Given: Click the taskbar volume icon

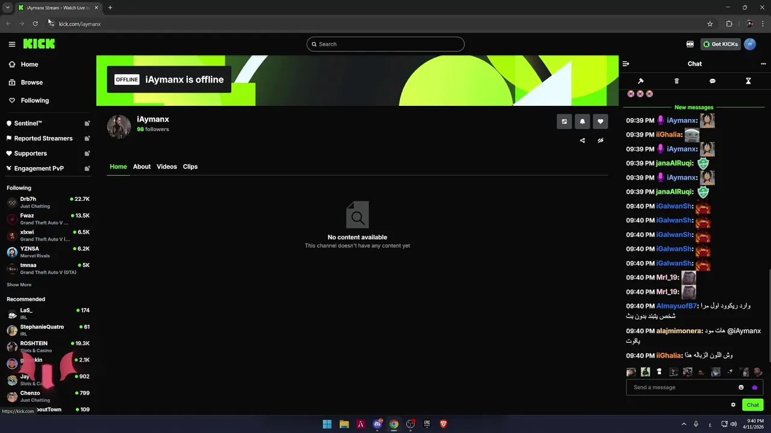Looking at the screenshot, I should tap(733, 424).
